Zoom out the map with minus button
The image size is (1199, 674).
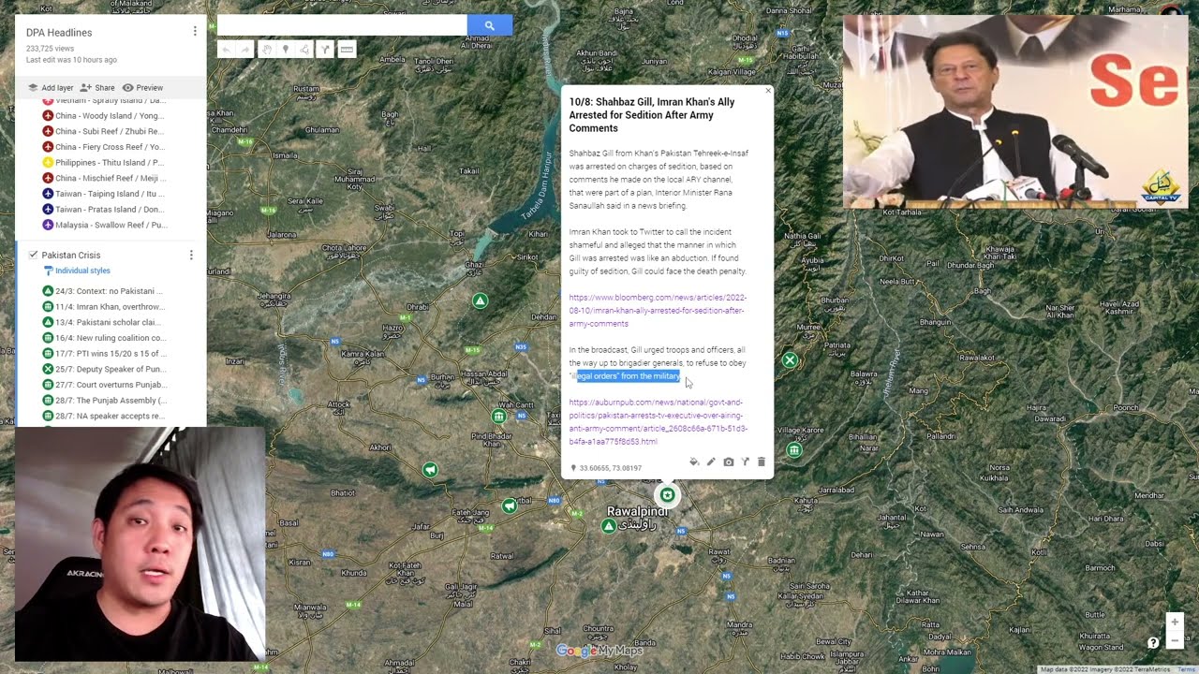click(1174, 640)
